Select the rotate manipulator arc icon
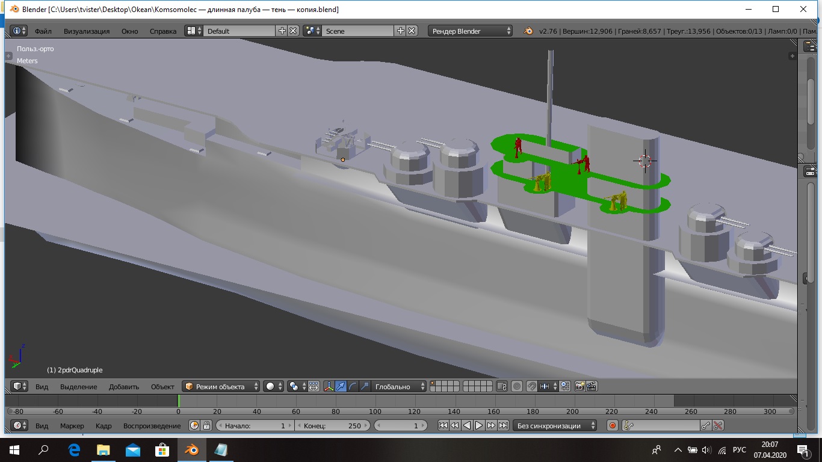Image resolution: width=822 pixels, height=462 pixels. point(353,386)
